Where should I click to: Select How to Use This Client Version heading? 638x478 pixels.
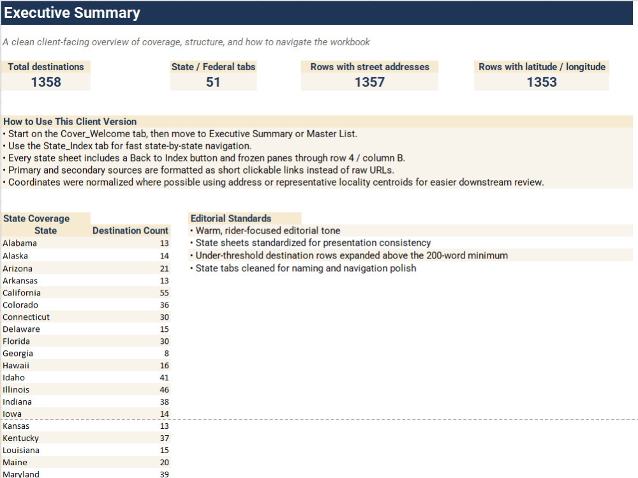click(316, 121)
